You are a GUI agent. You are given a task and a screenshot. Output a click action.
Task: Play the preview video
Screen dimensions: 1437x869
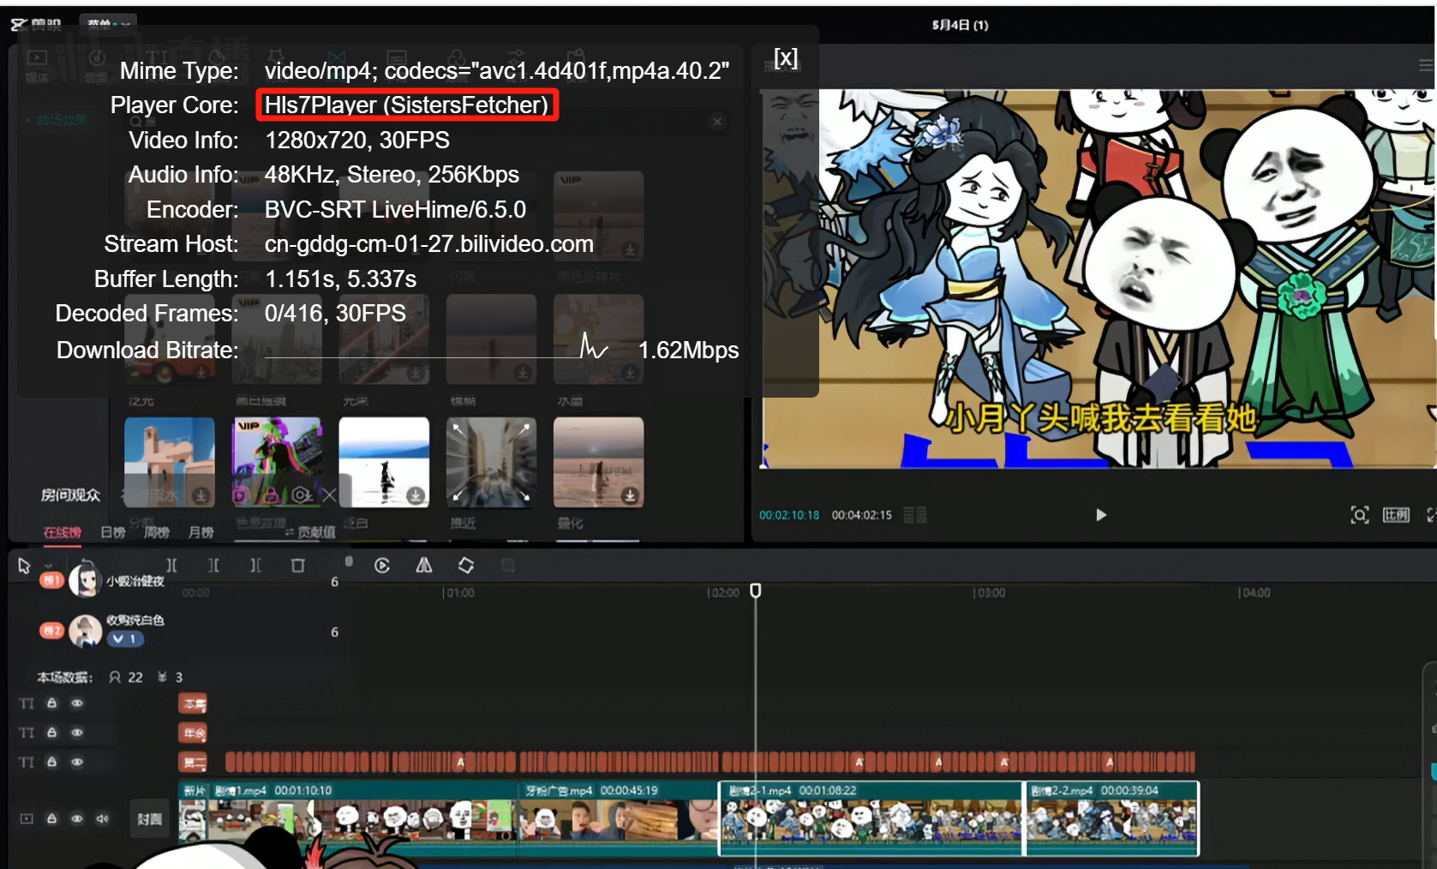1101,515
